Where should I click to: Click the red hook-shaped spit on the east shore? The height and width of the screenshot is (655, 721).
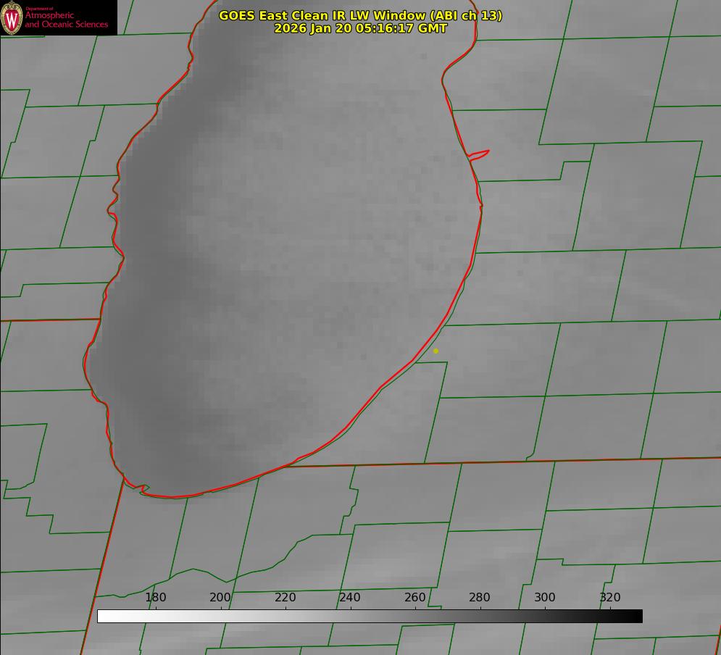[x=480, y=154]
